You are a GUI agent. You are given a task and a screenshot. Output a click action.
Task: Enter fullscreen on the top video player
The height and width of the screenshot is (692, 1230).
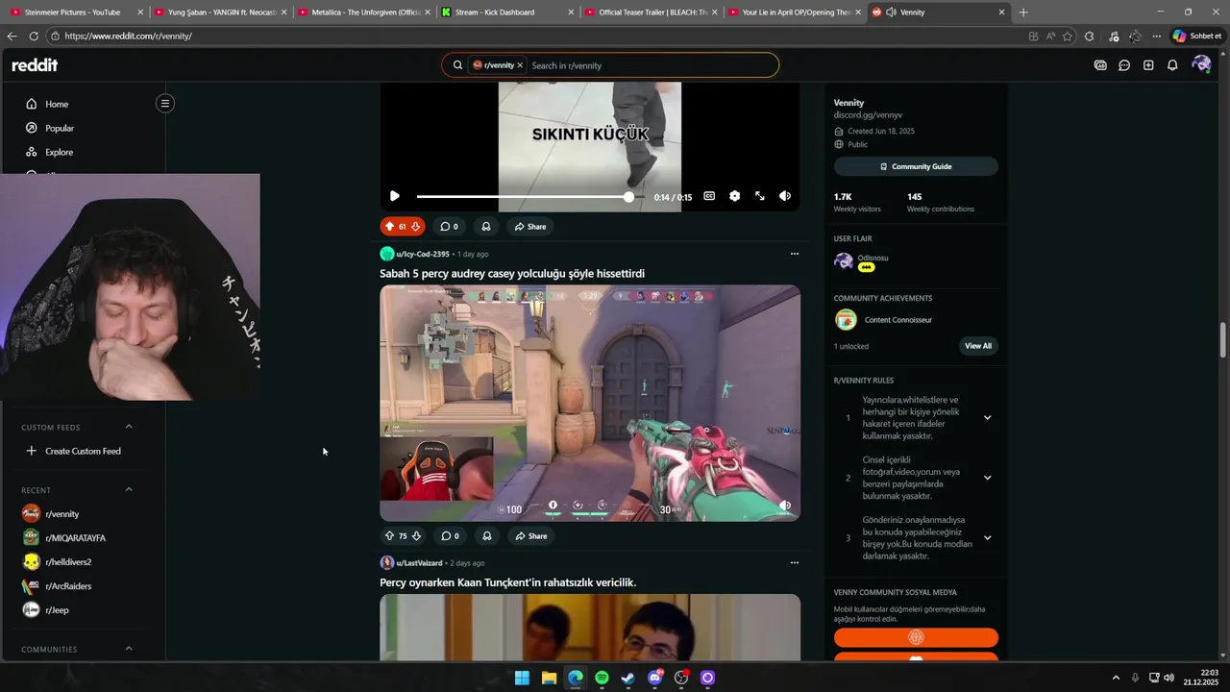click(759, 196)
